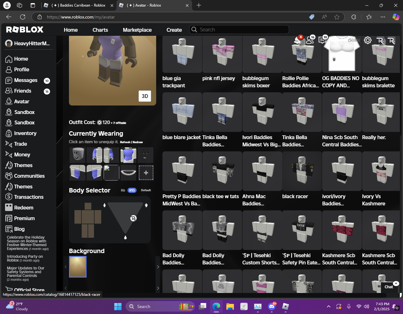Open the settings gear icon
The height and width of the screenshot is (314, 403).
tap(367, 40)
